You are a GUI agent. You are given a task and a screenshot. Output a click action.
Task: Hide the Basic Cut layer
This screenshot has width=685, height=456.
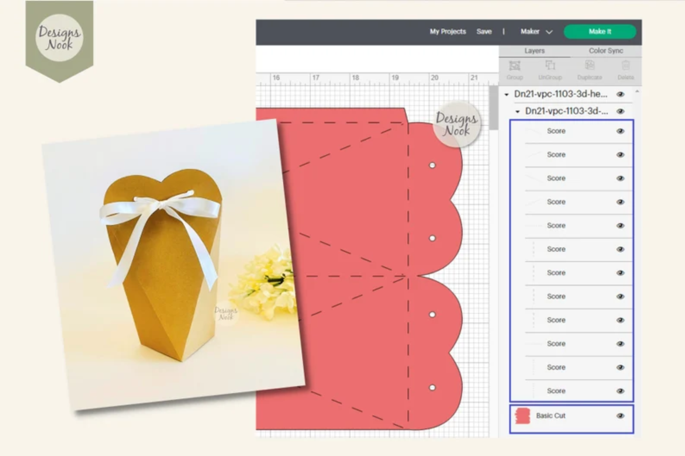[620, 416]
